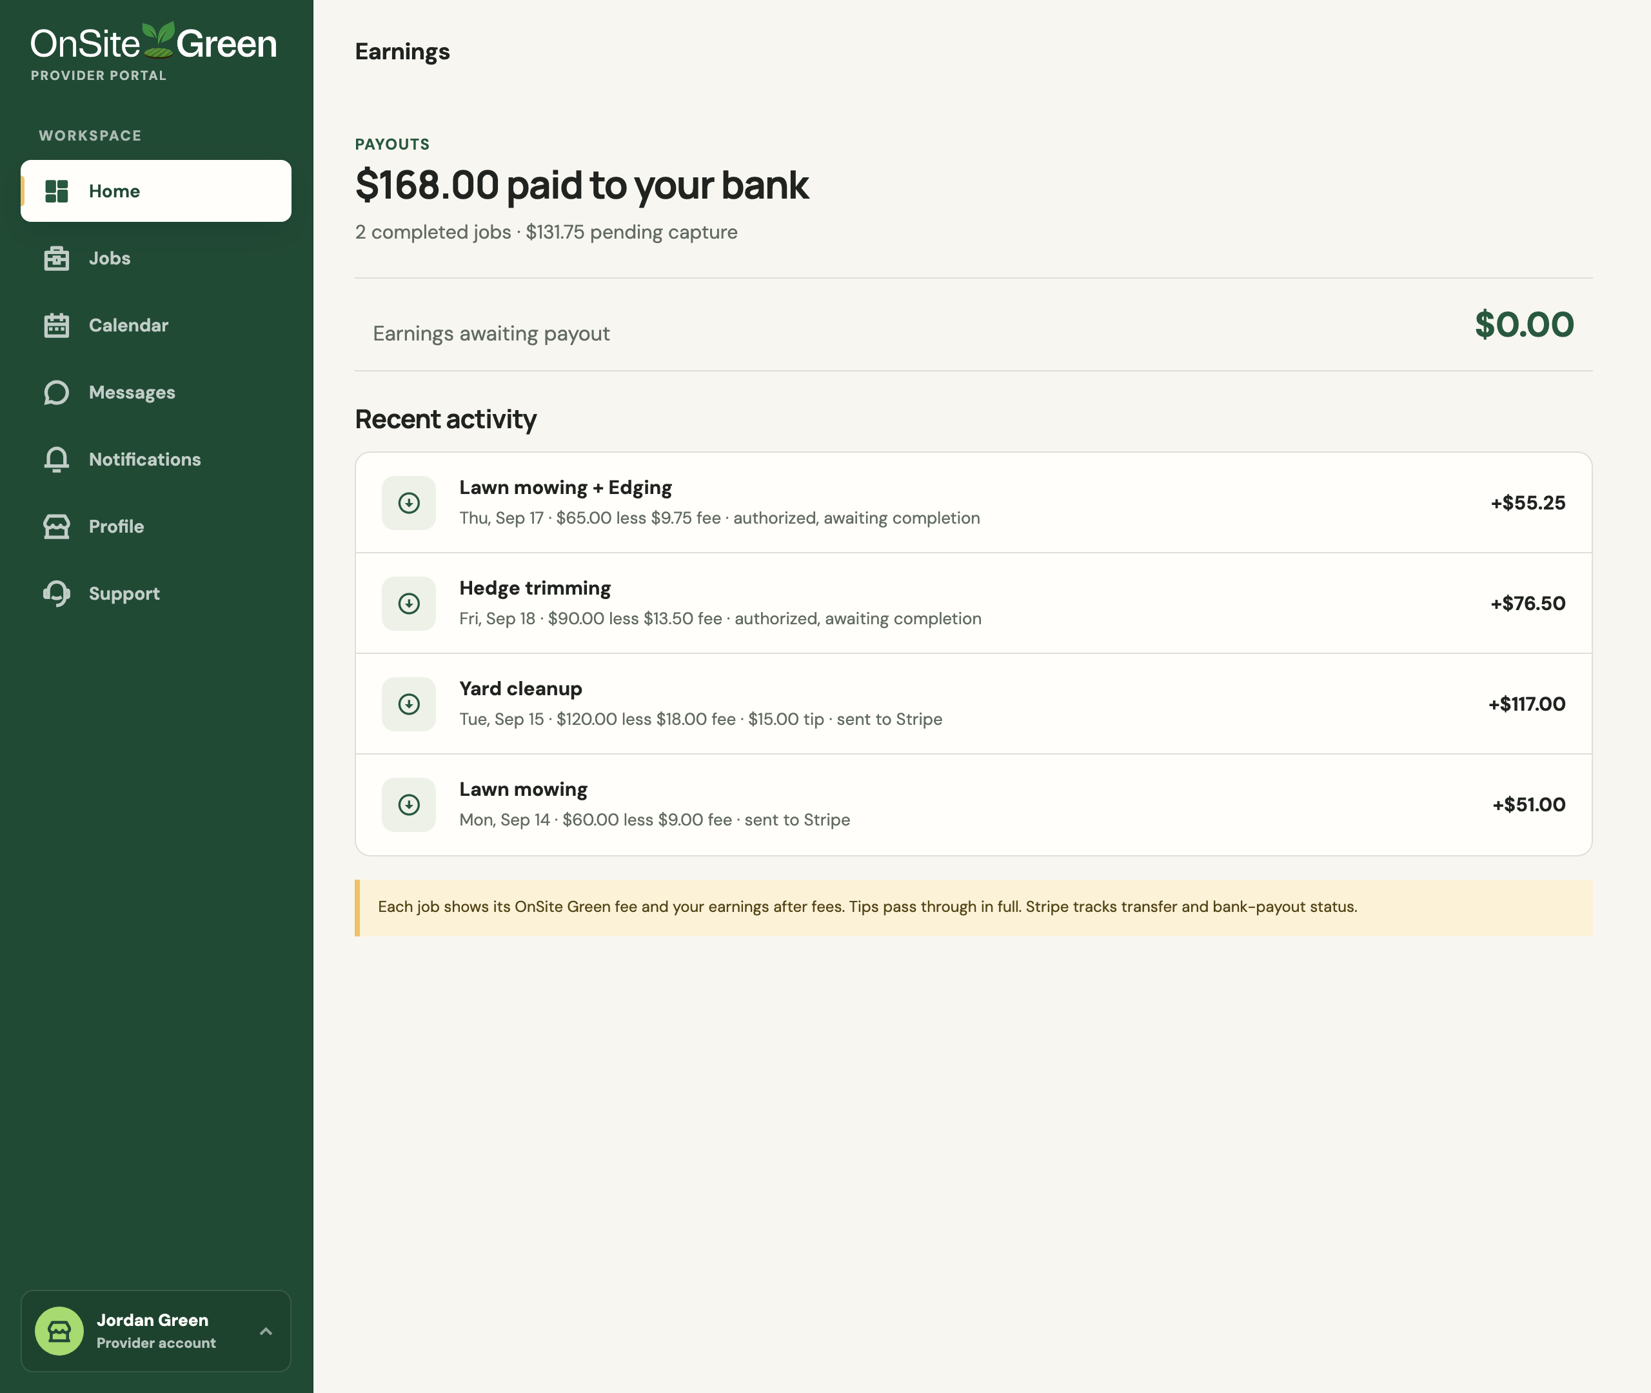Image resolution: width=1651 pixels, height=1393 pixels.
Task: Click the Thu, Sep 17 $65.00 detail line
Action: [x=719, y=518]
